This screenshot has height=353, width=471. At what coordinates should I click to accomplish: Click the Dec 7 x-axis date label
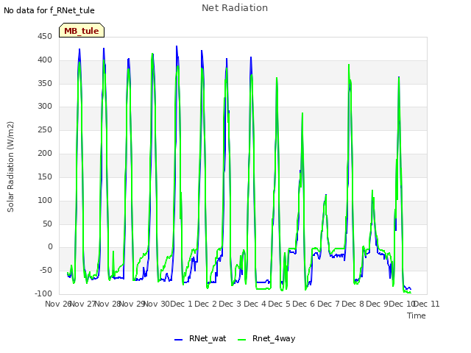click(x=328, y=304)
